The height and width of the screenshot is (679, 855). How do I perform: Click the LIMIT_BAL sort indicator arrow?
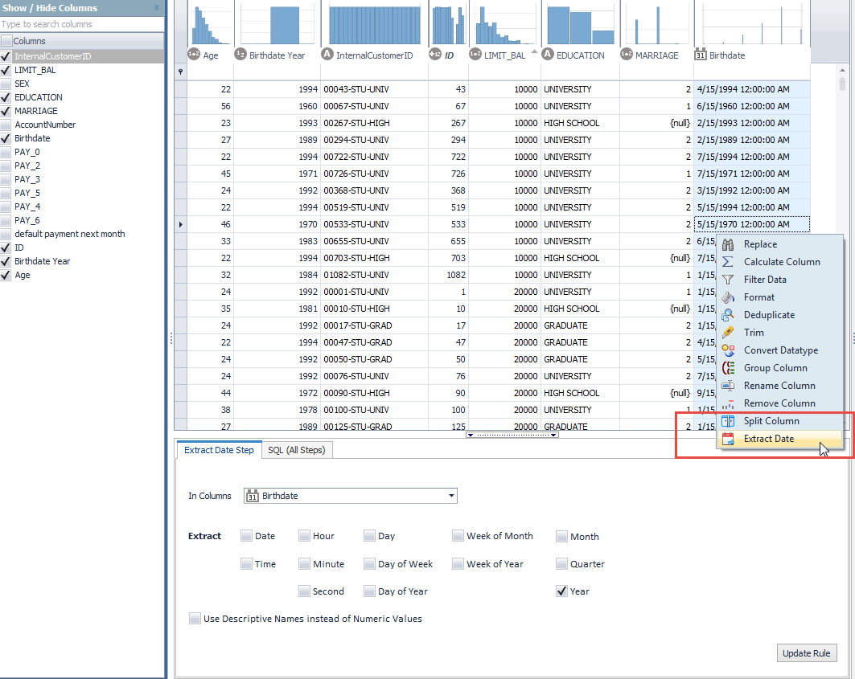[x=534, y=51]
